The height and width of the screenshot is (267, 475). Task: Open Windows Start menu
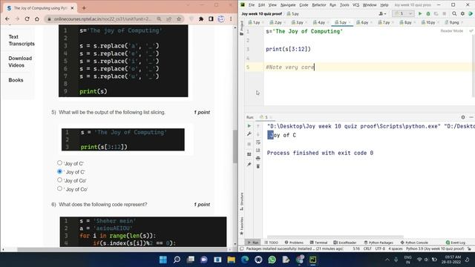pos(163,260)
